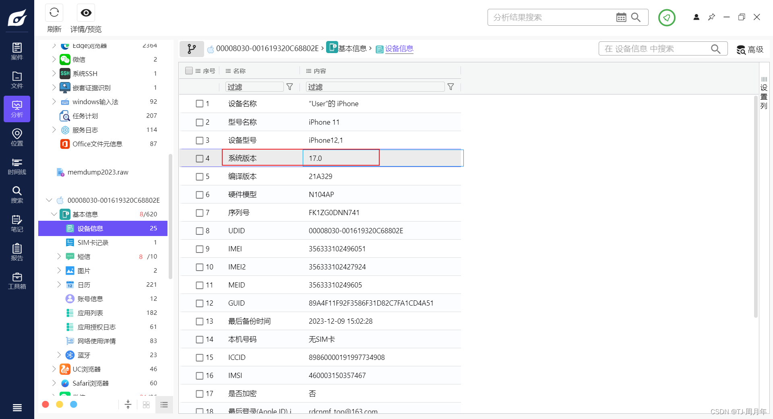Check the row 12 GUID checkbox
The height and width of the screenshot is (419, 773).
click(199, 303)
